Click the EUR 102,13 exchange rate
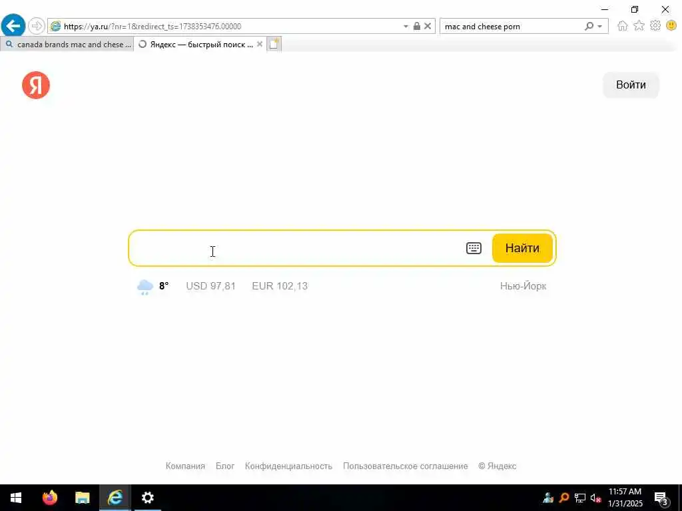This screenshot has height=511, width=682. pos(280,286)
